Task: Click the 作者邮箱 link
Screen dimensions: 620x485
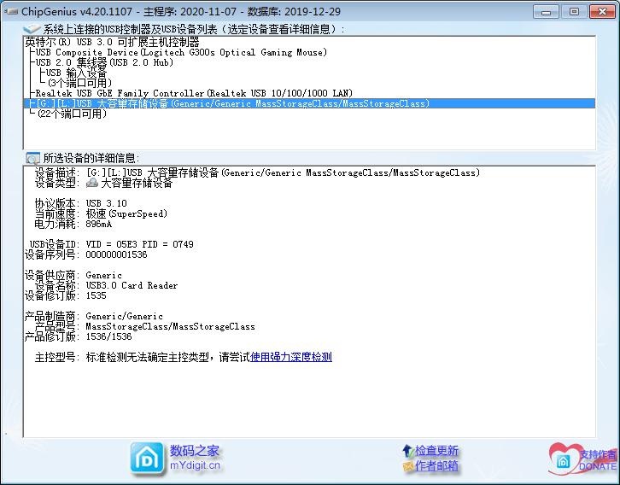Action: (436, 466)
